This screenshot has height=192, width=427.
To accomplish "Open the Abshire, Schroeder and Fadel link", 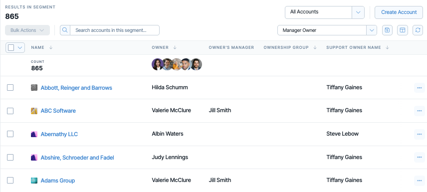I will coord(77,158).
